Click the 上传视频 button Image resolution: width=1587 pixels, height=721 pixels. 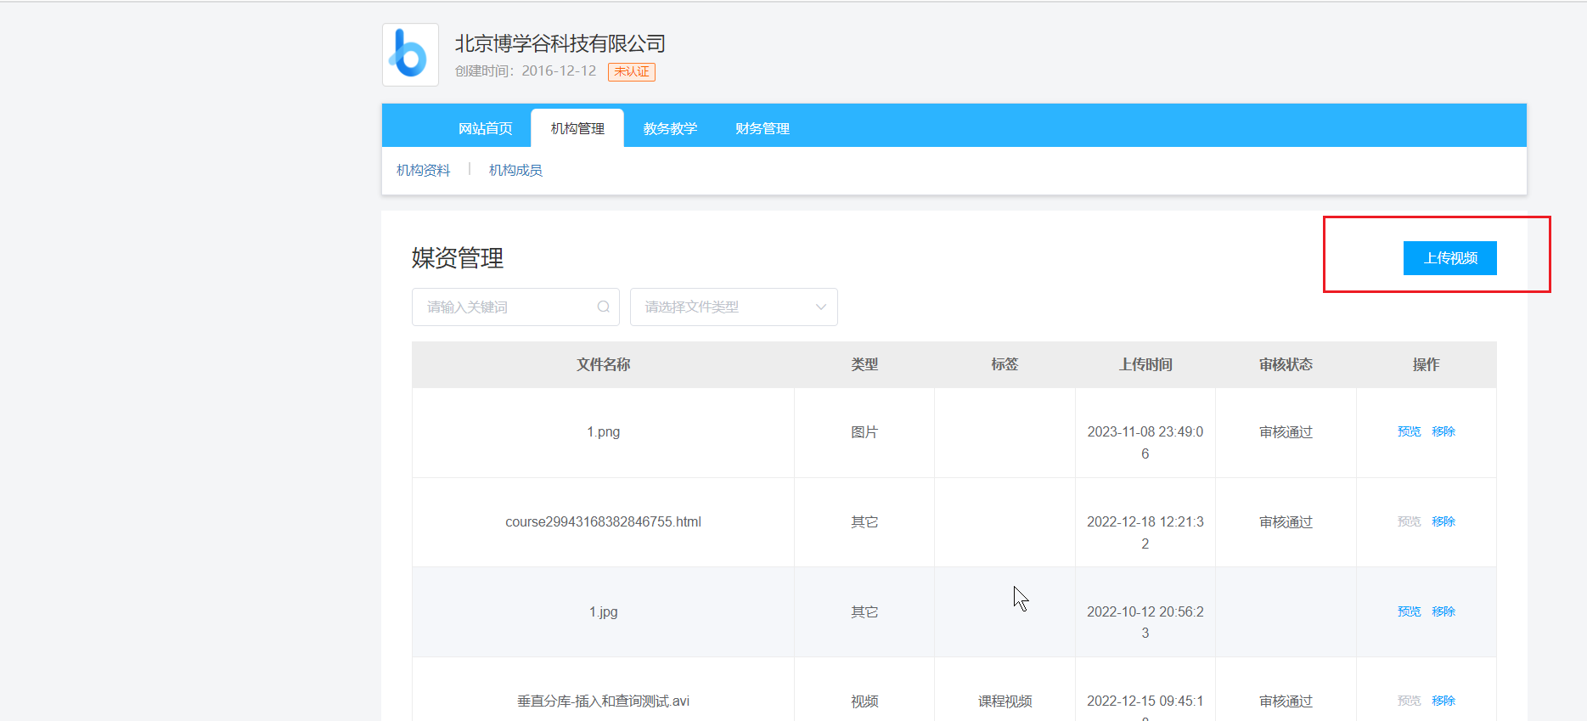[x=1450, y=258]
